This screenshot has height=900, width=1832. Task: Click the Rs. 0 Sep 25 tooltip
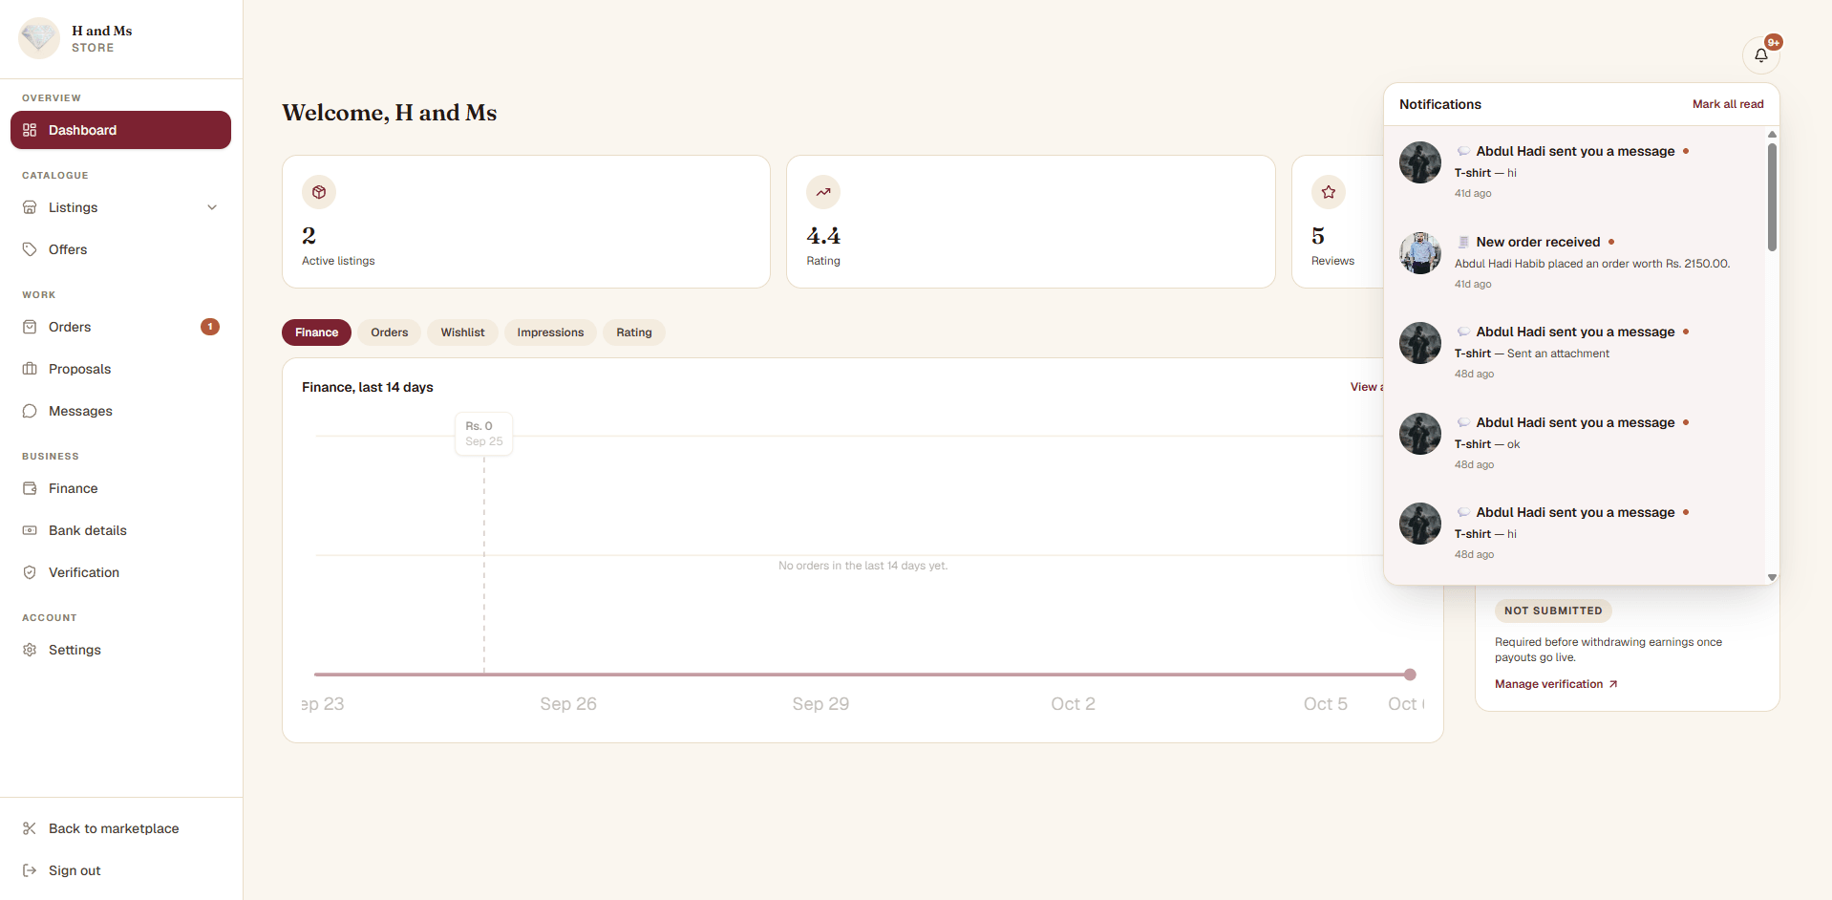coord(484,434)
